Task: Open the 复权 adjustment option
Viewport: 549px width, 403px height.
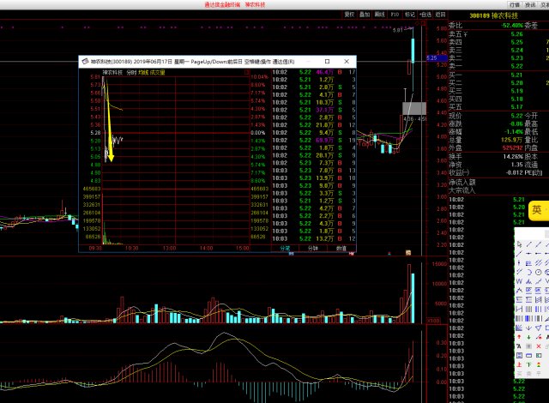Action: [x=349, y=15]
